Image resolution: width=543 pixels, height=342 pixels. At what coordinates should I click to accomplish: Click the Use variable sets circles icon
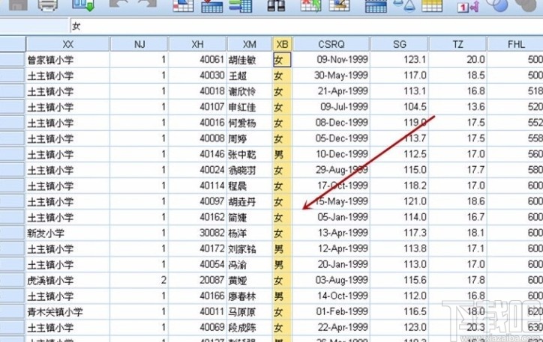point(496,4)
